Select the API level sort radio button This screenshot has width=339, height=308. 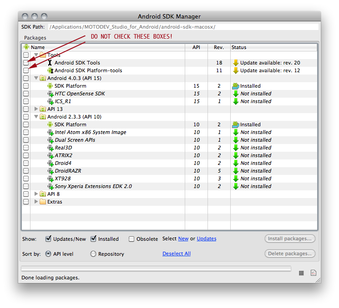pyautogui.click(x=48, y=254)
